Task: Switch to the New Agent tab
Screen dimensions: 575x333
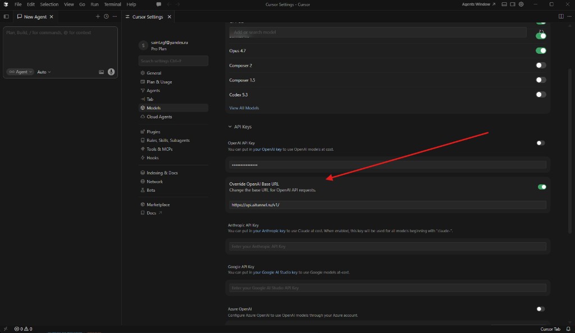Action: point(35,17)
